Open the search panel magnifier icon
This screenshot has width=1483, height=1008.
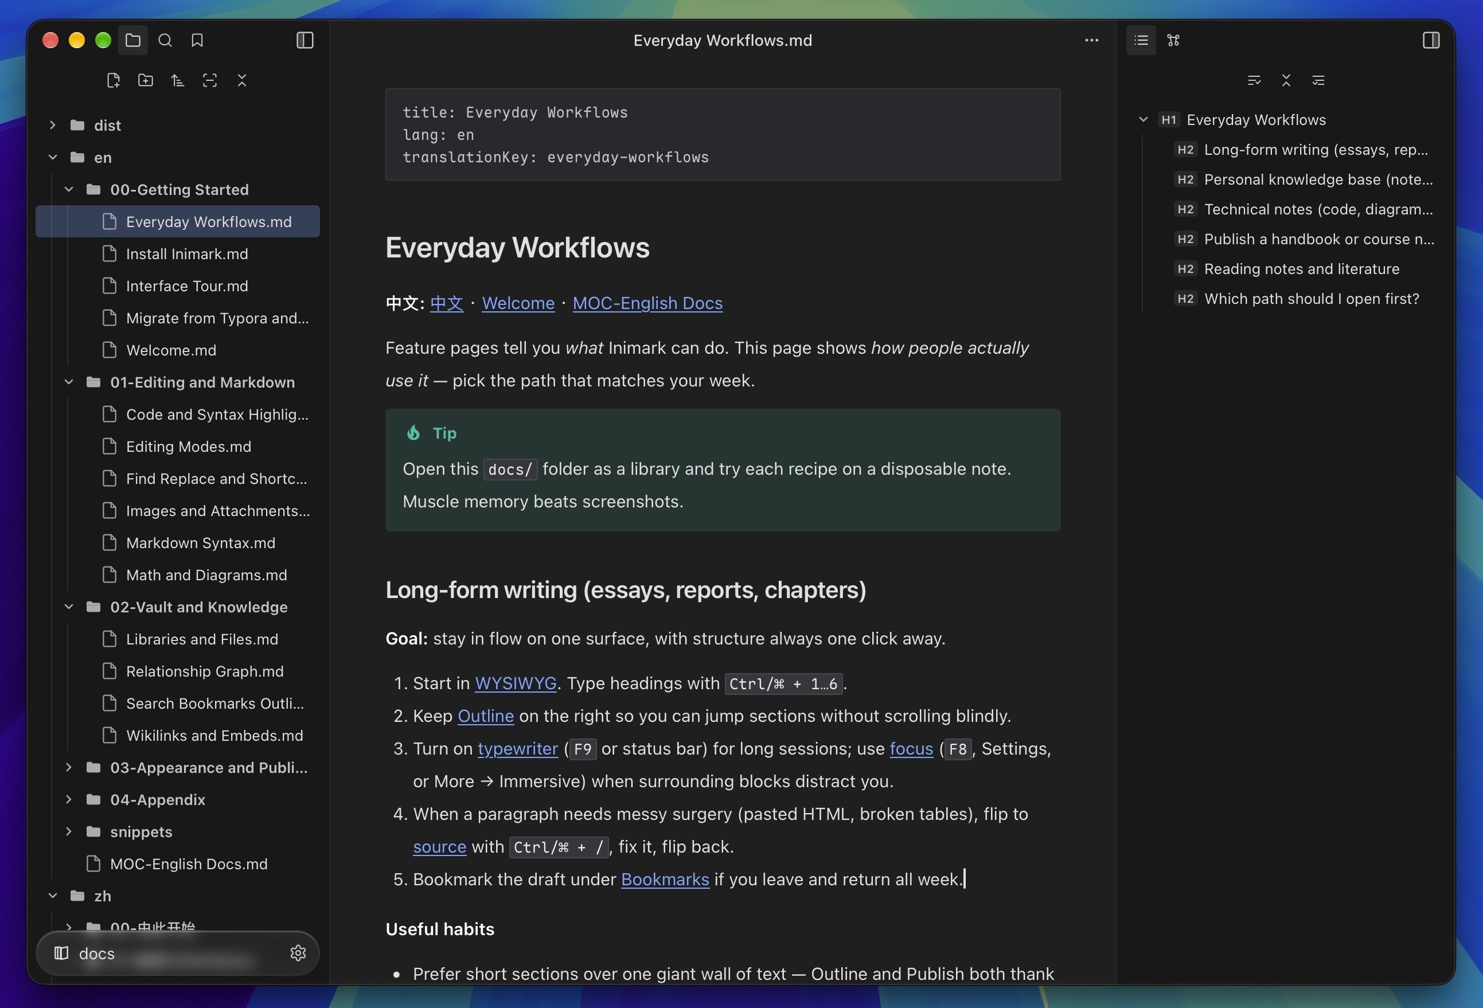pyautogui.click(x=165, y=40)
